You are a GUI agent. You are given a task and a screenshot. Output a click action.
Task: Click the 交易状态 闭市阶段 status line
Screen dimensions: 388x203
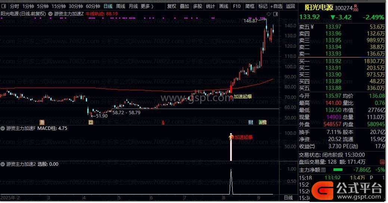[332, 155]
